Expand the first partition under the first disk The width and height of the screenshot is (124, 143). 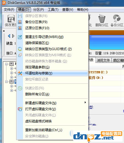coord(12,68)
